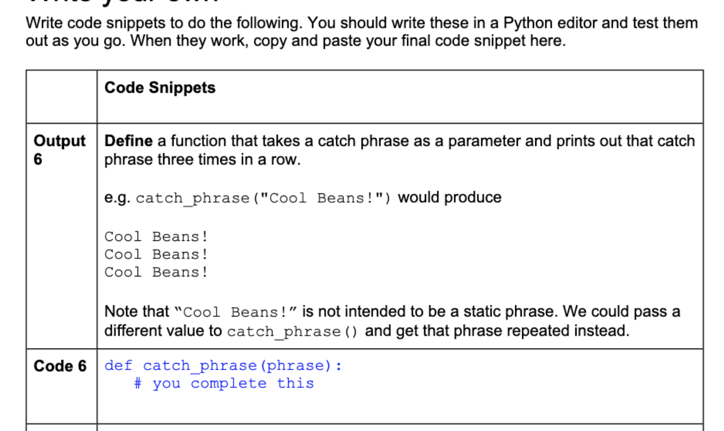This screenshot has width=724, height=431.
Task: Click the first 'Cool Beans!' output line
Action: (x=156, y=237)
